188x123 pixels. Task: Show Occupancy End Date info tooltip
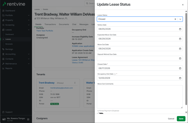click(115, 74)
